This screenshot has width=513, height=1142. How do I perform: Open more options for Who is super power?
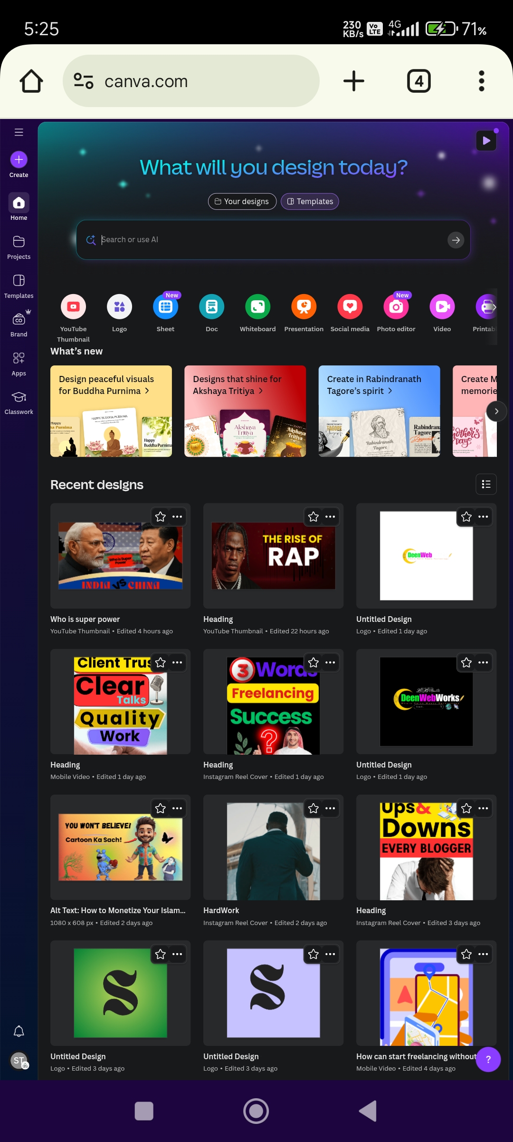pyautogui.click(x=177, y=517)
